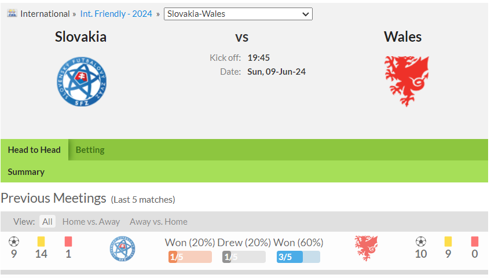Click Slovakia's yellow card icon
This screenshot has width=491, height=278.
click(x=41, y=242)
